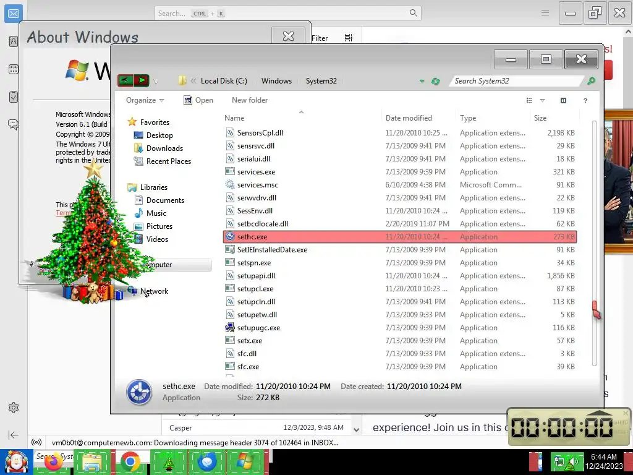Click New folder in Explorer toolbar
The height and width of the screenshot is (475, 633).
pos(250,100)
